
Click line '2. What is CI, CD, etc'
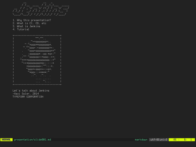click(29, 23)
